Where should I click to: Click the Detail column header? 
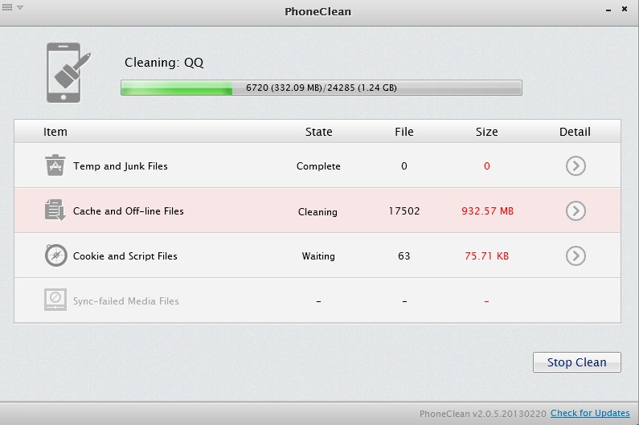pyautogui.click(x=575, y=132)
